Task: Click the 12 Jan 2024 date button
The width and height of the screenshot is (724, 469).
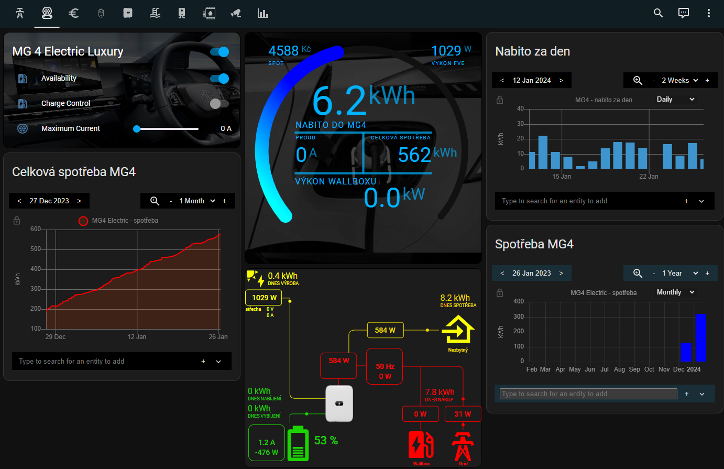Action: (x=532, y=80)
